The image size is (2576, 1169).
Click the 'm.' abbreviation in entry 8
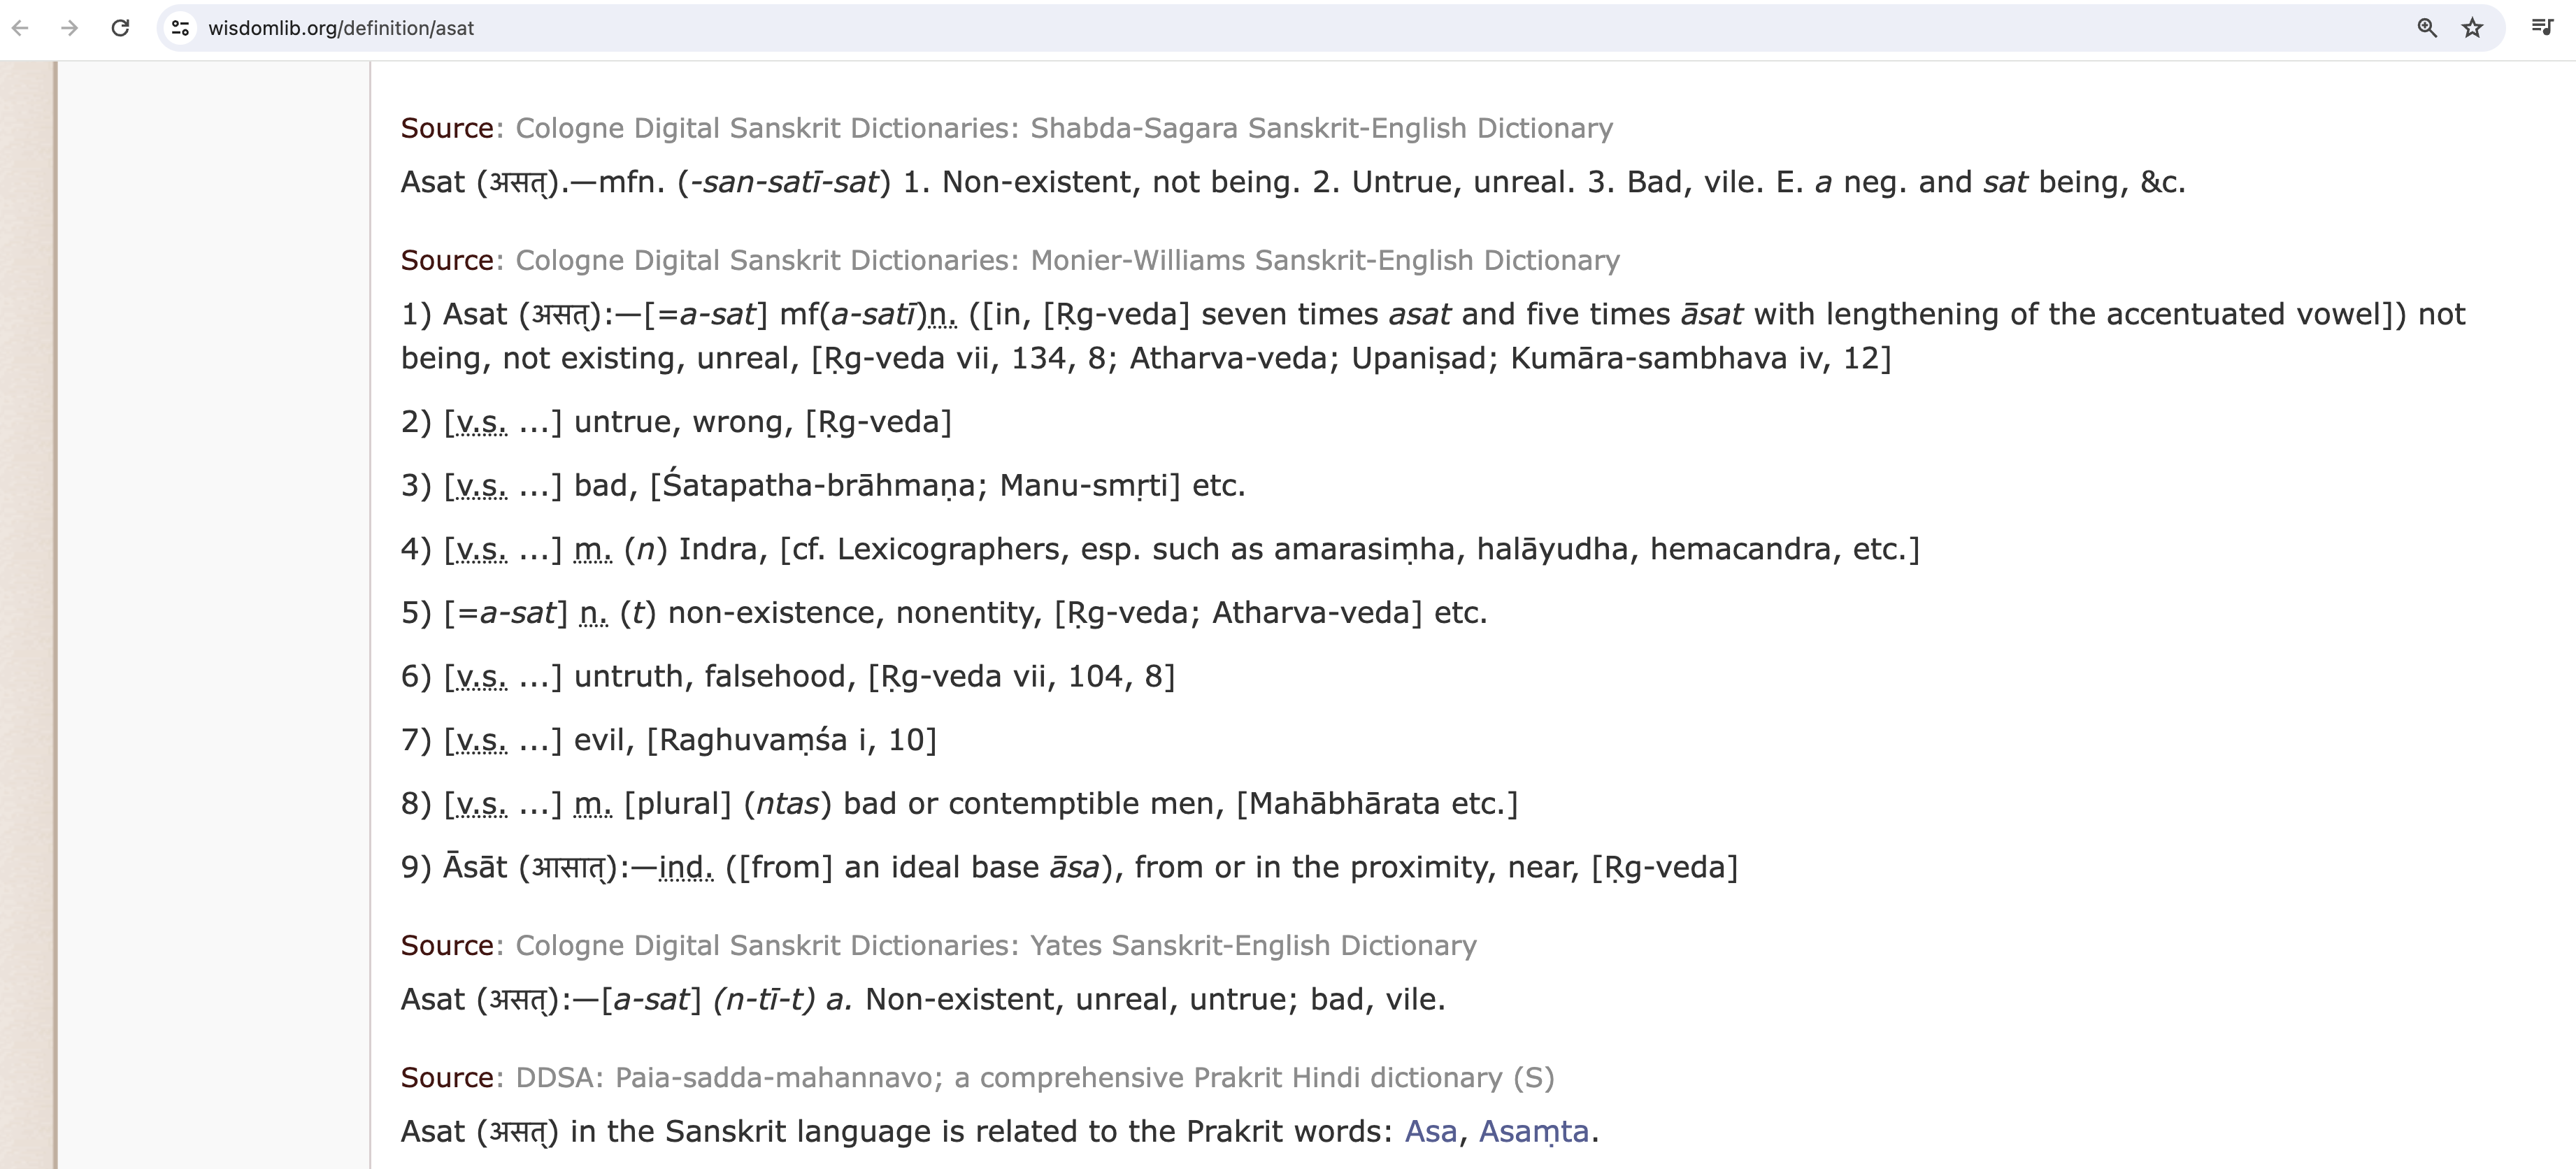pos(593,804)
